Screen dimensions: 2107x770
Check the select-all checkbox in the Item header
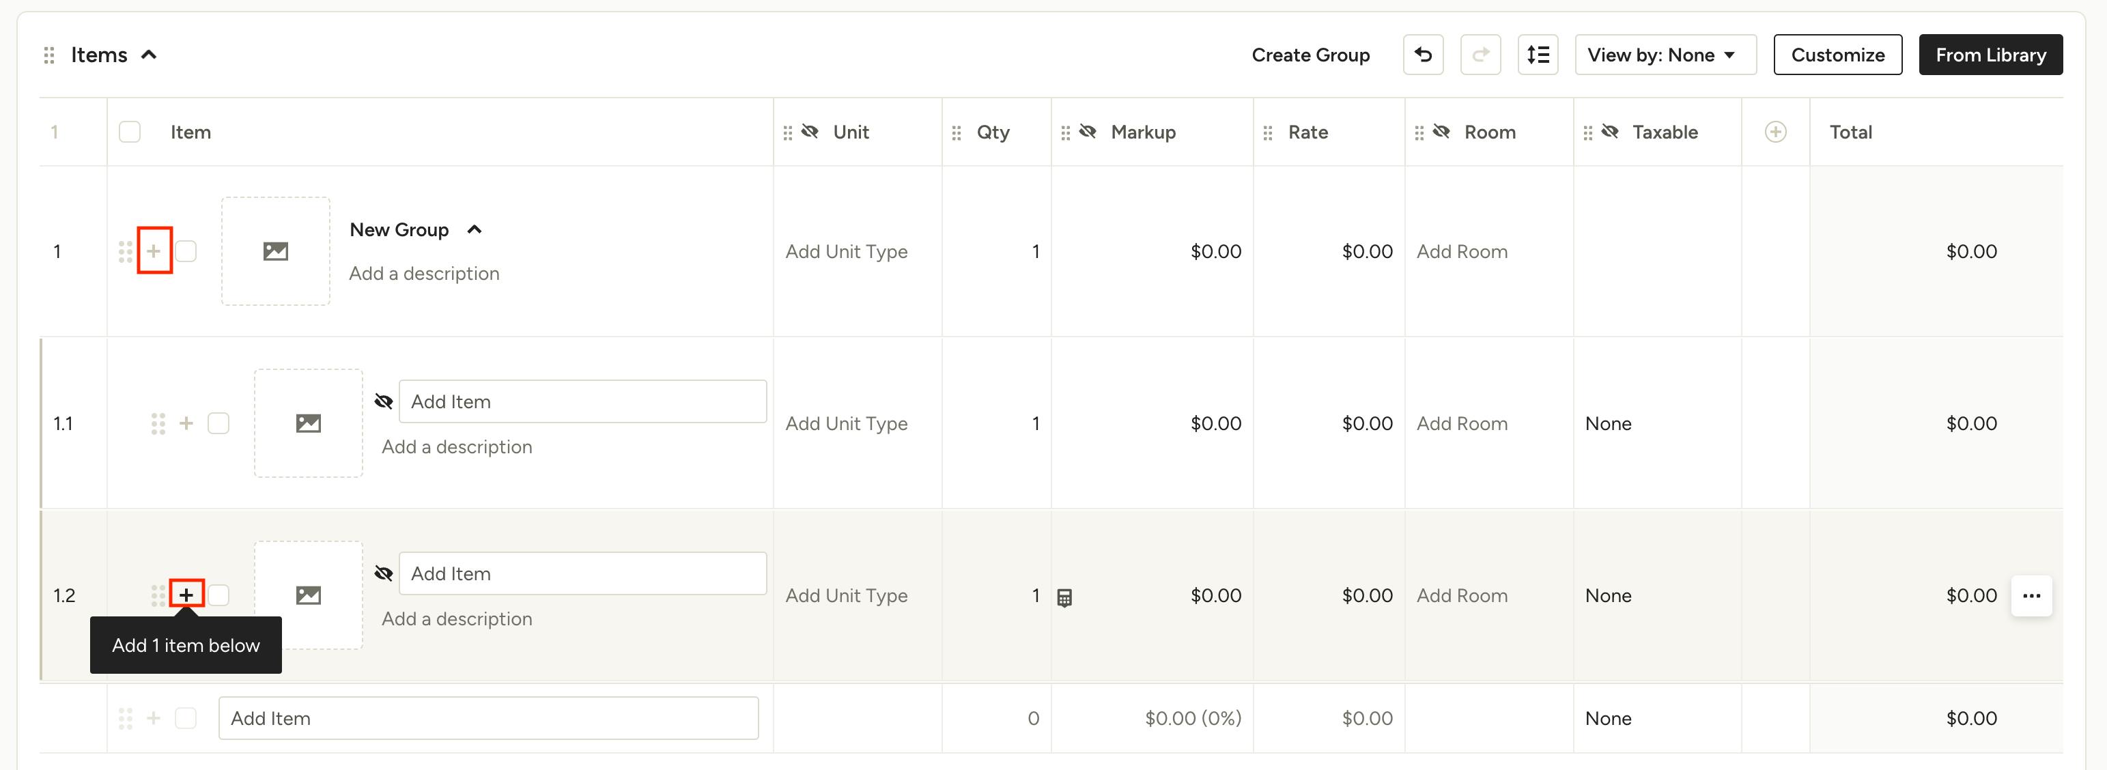129,131
